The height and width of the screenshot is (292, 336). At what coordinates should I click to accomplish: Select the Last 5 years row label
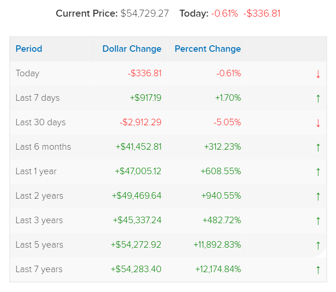(39, 245)
